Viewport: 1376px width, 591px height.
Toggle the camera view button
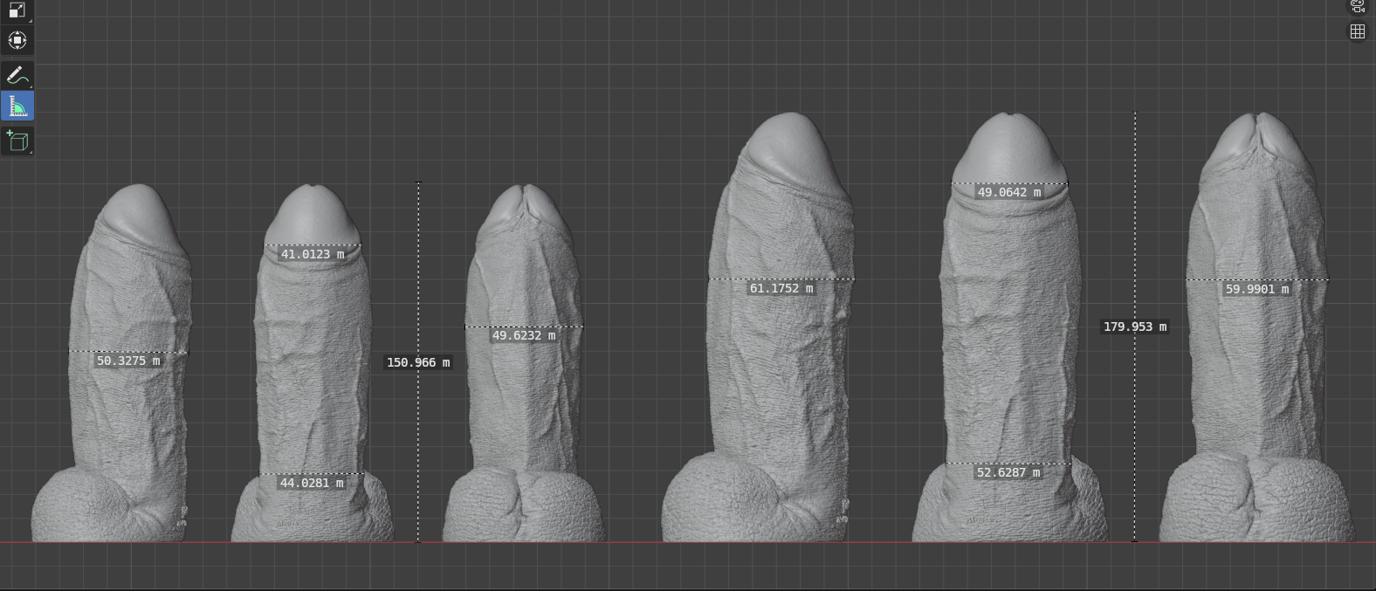tap(1357, 6)
